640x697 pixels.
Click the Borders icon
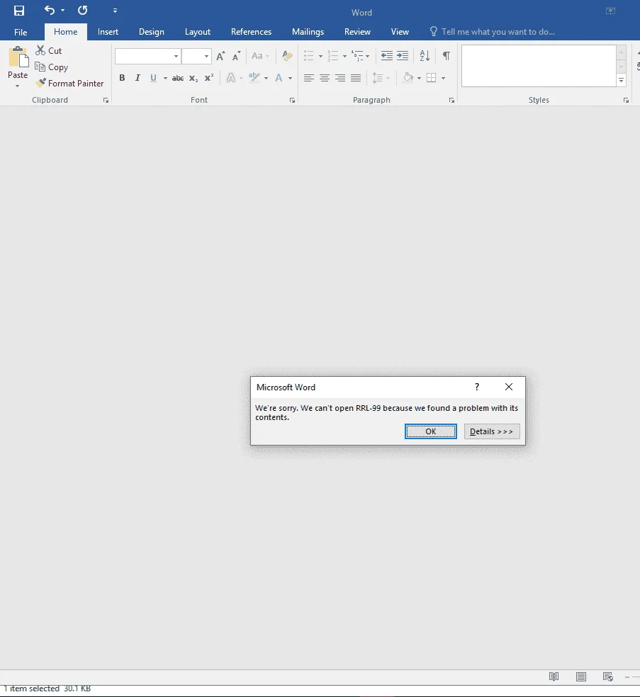(x=432, y=78)
